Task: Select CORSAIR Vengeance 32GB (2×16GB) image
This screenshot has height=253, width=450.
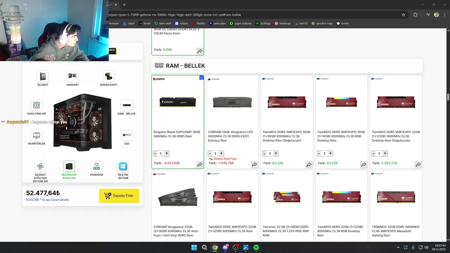Action: [x=178, y=197]
